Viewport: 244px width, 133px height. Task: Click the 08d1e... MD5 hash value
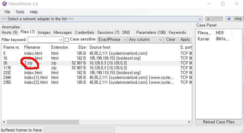(222, 39)
